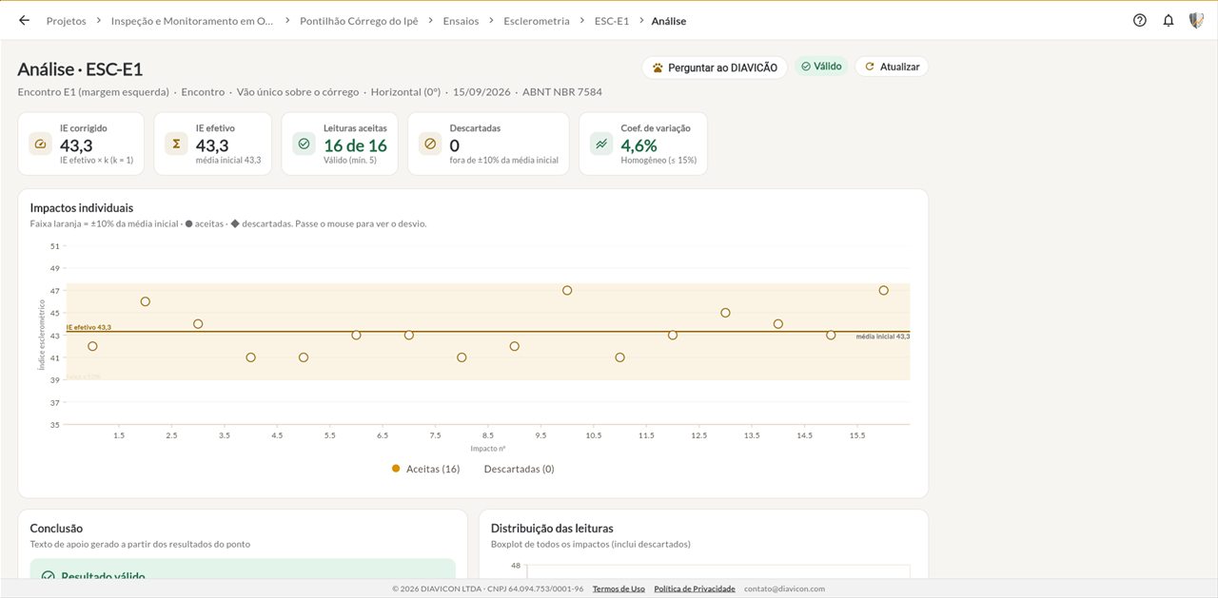
Task: Click the trend icon of Coef. de variação
Action: pyautogui.click(x=601, y=144)
